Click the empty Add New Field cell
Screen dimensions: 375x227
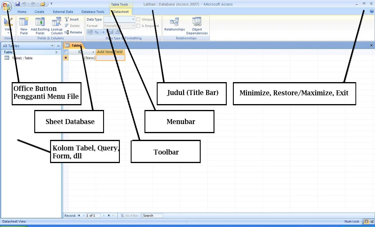110,58
